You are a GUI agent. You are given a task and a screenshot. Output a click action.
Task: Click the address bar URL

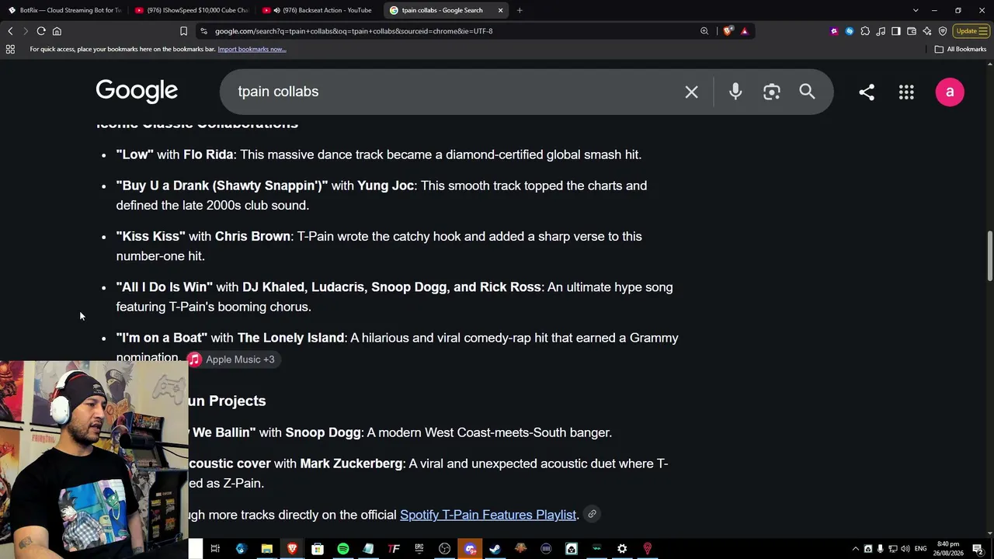click(x=353, y=31)
